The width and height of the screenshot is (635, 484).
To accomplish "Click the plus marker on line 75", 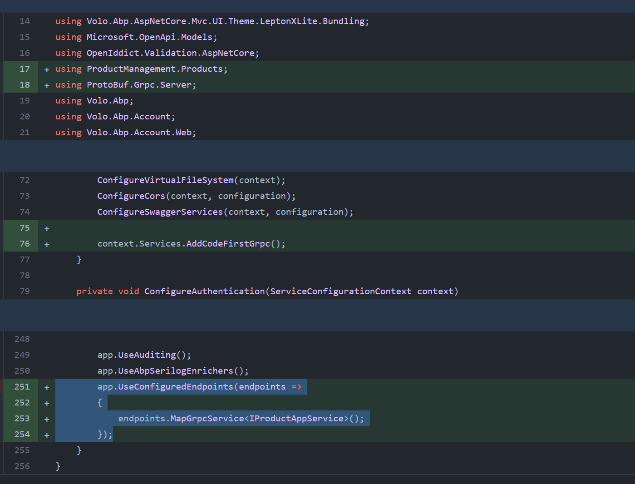I will (x=47, y=228).
